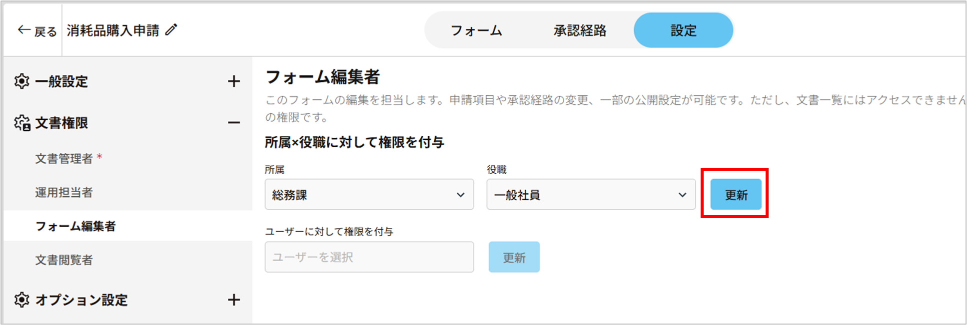Image resolution: width=967 pixels, height=325 pixels.
Task: Expand オプション設定 with the plus icon
Action: (x=234, y=300)
